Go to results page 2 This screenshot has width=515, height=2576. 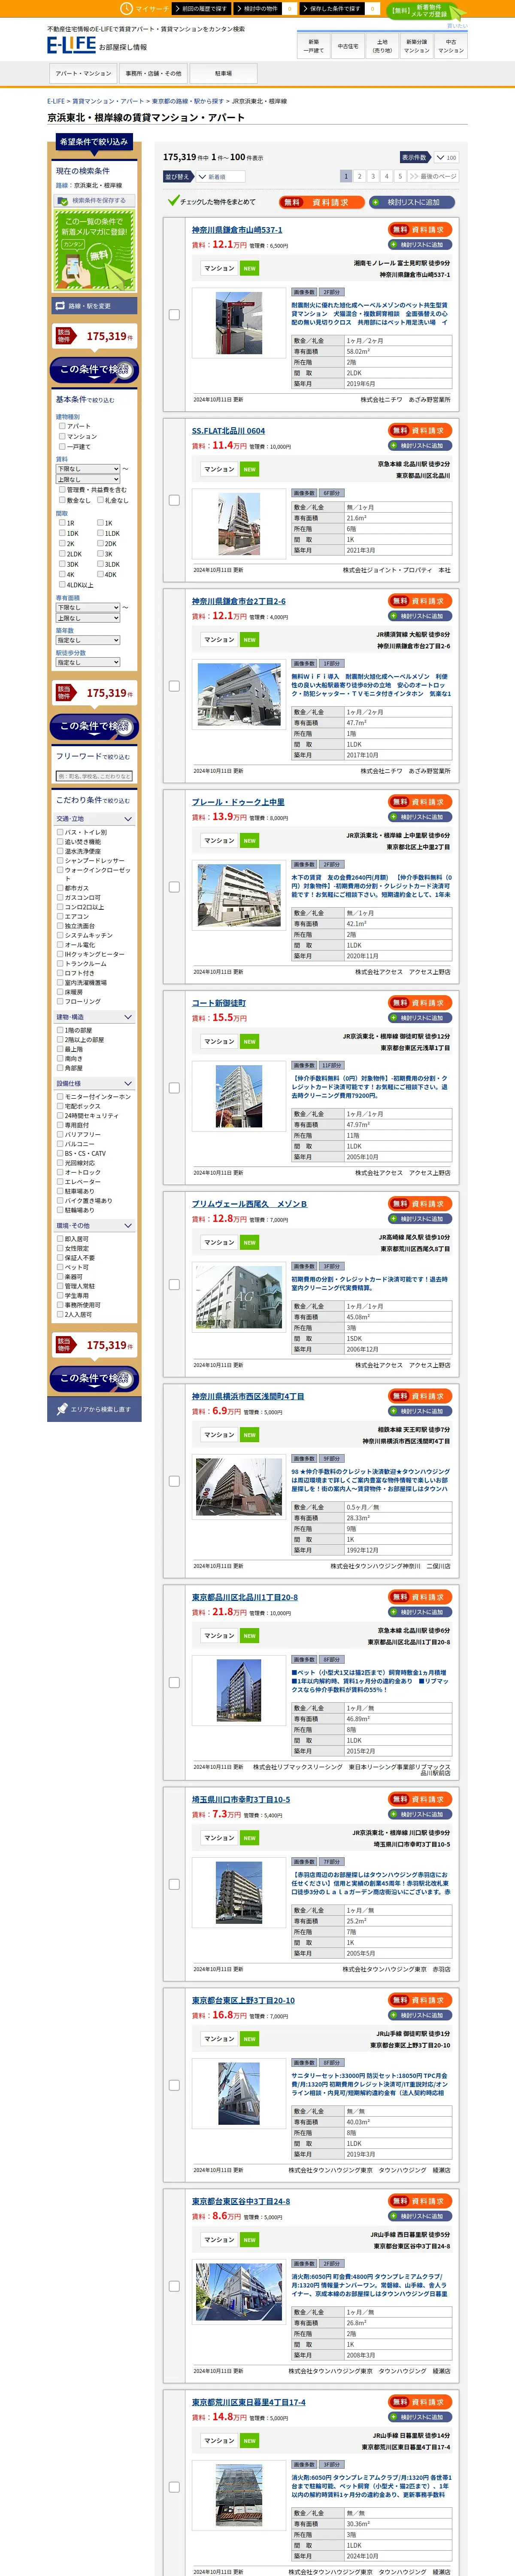360,176
